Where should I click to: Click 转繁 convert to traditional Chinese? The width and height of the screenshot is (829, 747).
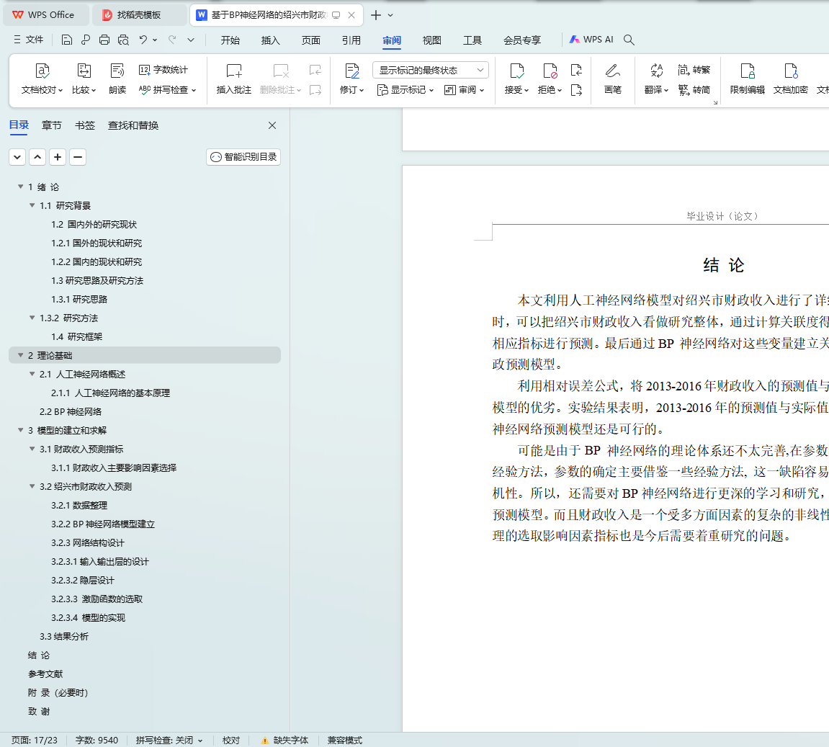[x=694, y=70]
